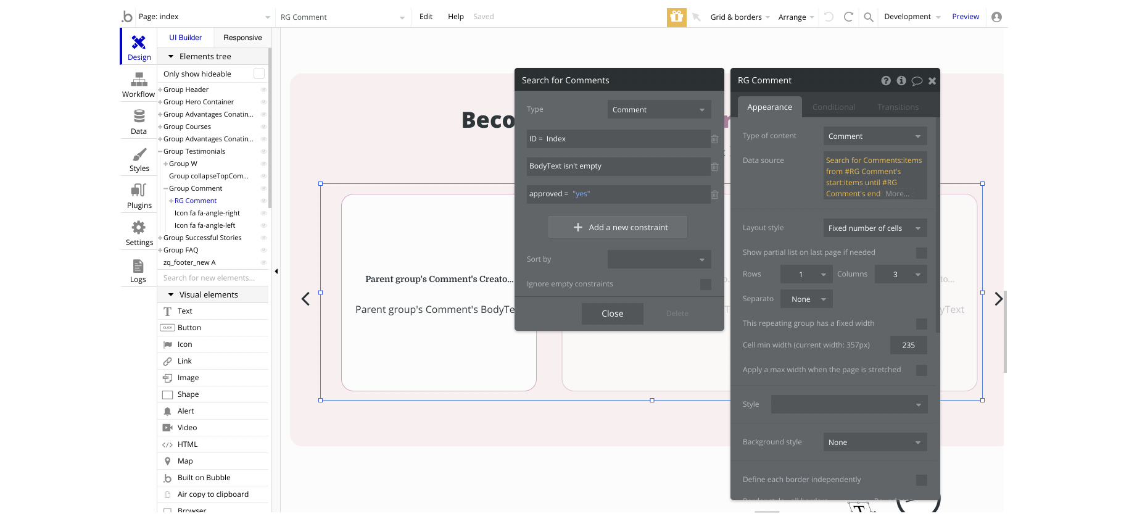This screenshot has height=516, width=1129.
Task: Open the Workflow tab in sidebar
Action: (139, 85)
